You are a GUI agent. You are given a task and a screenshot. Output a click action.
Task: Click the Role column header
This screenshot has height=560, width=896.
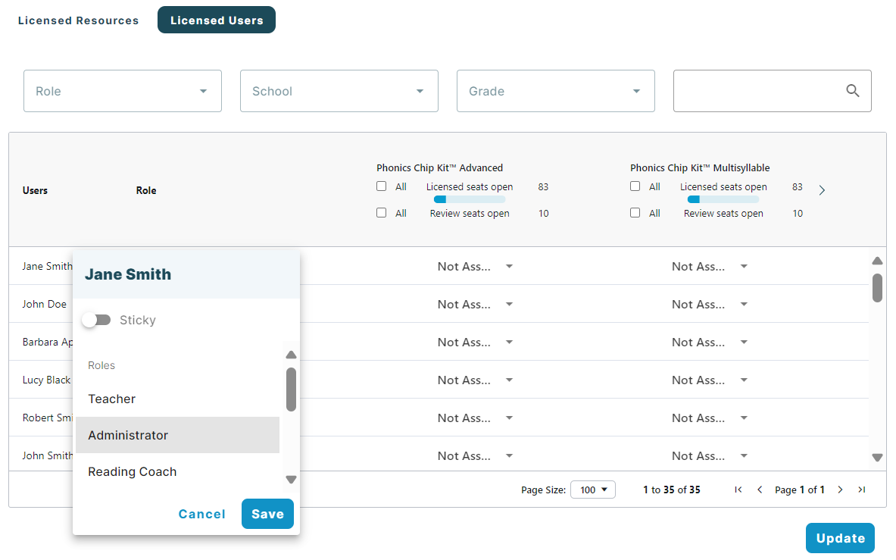[146, 190]
